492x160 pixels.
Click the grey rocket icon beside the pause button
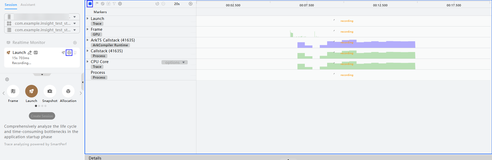click(63, 53)
